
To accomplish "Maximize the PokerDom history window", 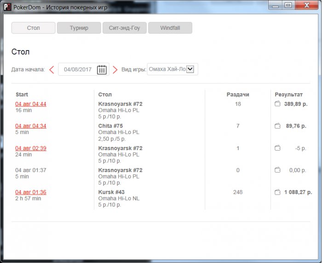I will (x=288, y=5).
